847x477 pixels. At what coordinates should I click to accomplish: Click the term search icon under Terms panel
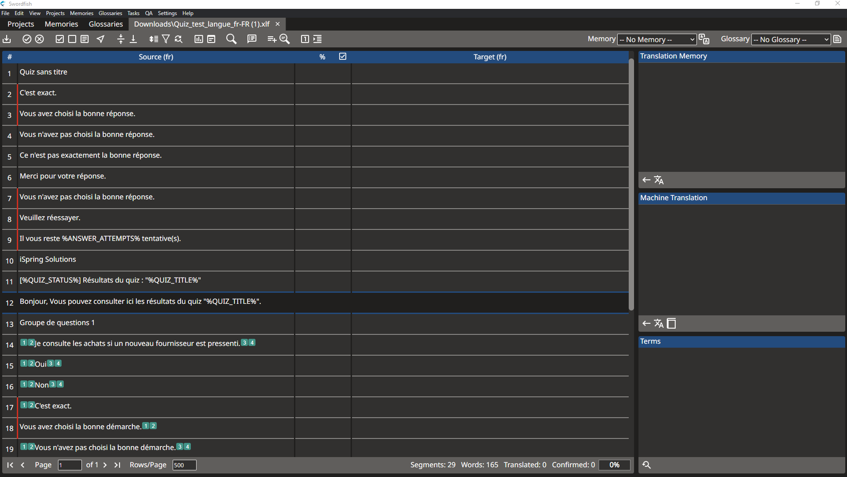[x=646, y=465]
